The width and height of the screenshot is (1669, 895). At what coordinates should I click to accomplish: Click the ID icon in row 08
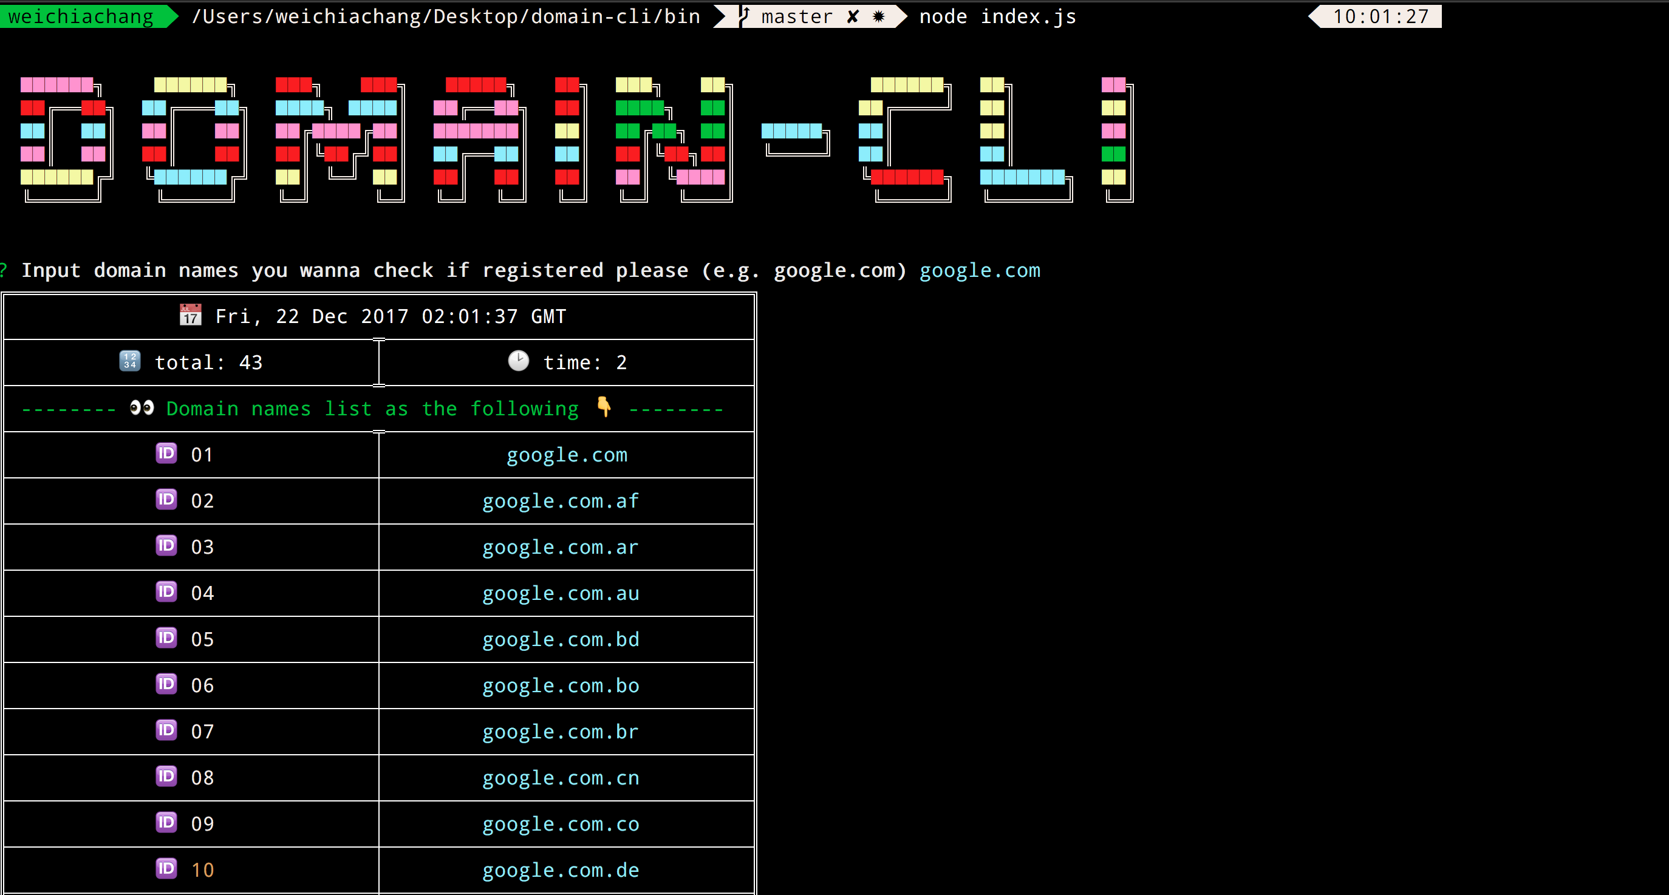coord(166,776)
